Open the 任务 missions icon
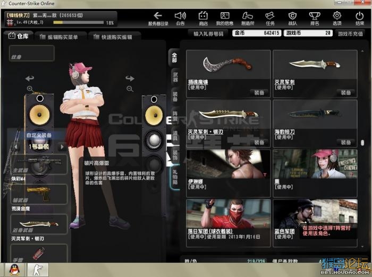 pyautogui.click(x=270, y=19)
